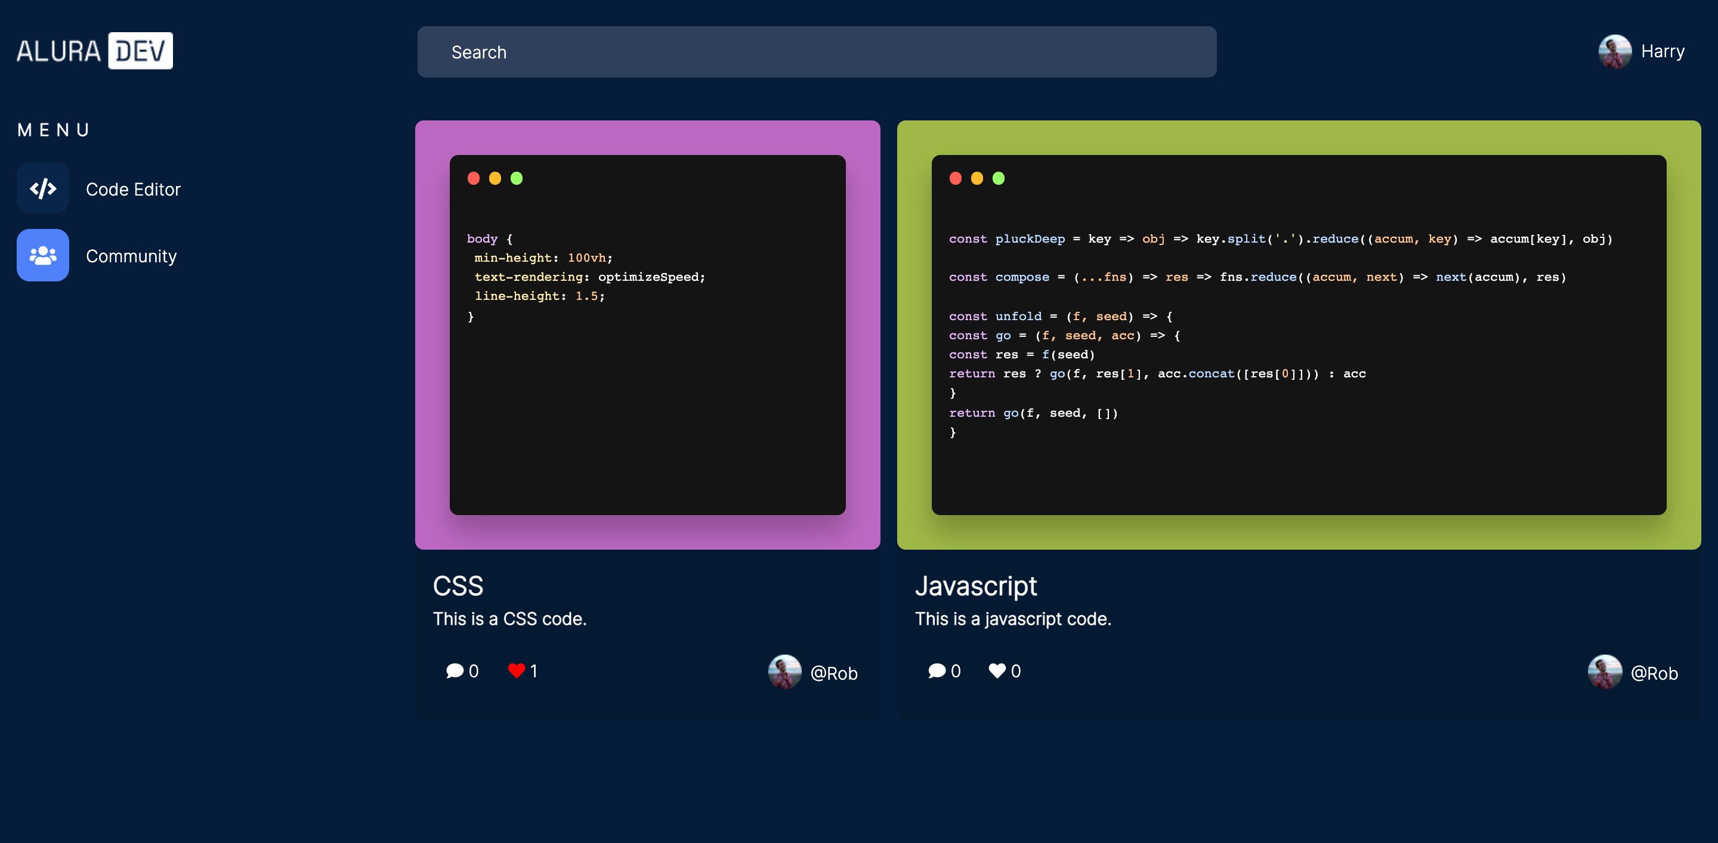
Task: Click the Community people icon
Action: [43, 255]
